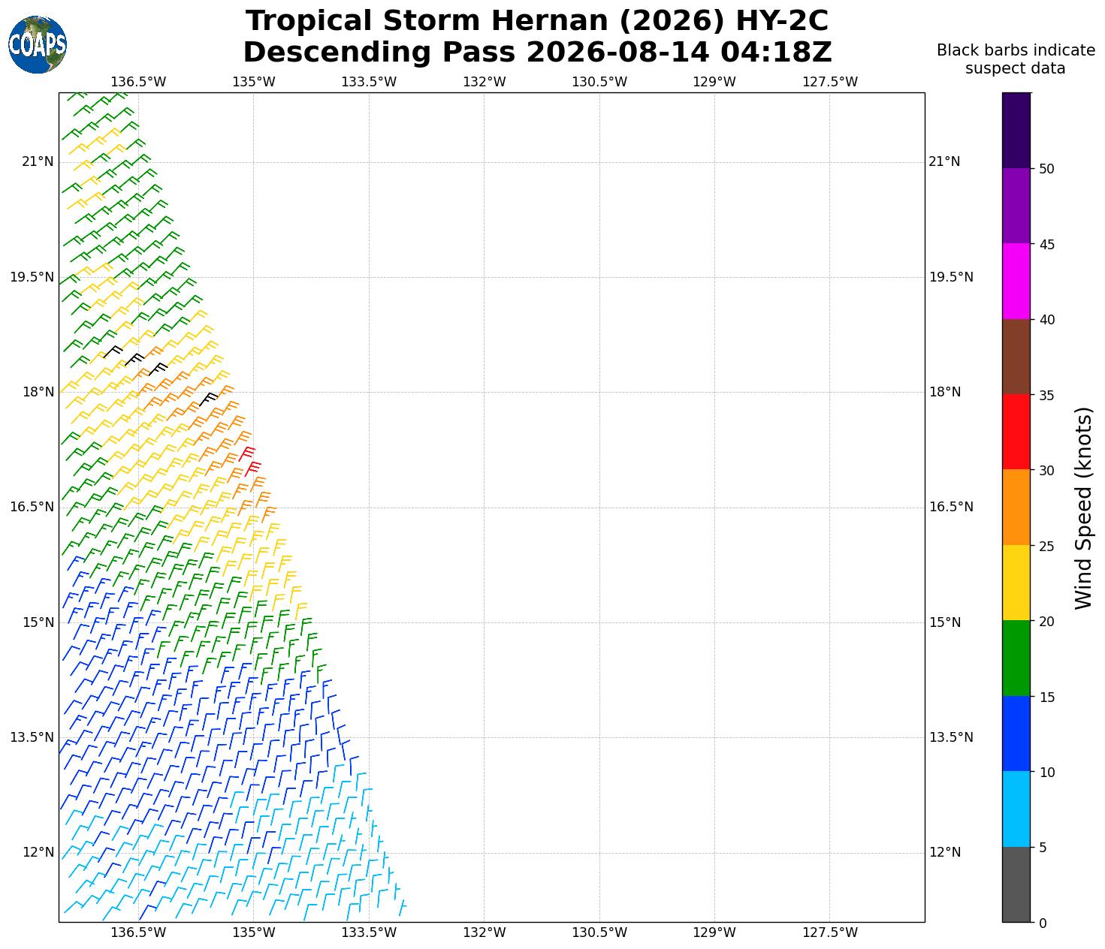Image resolution: width=1105 pixels, height=949 pixels.
Task: Click the black suspect barbs near 18.5°N
Action: (x=135, y=360)
